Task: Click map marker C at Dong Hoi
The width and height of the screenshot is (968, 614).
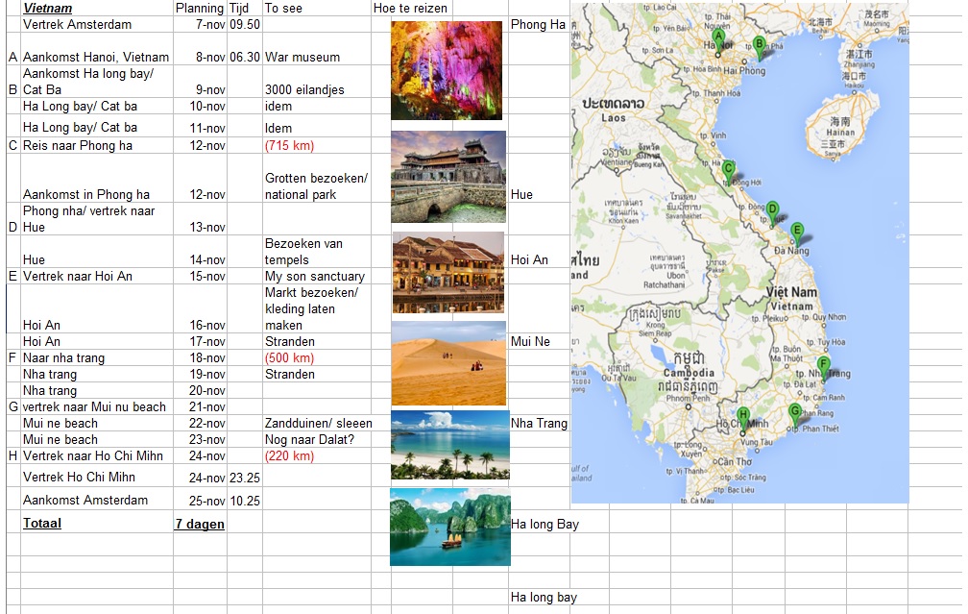Action: (x=729, y=172)
